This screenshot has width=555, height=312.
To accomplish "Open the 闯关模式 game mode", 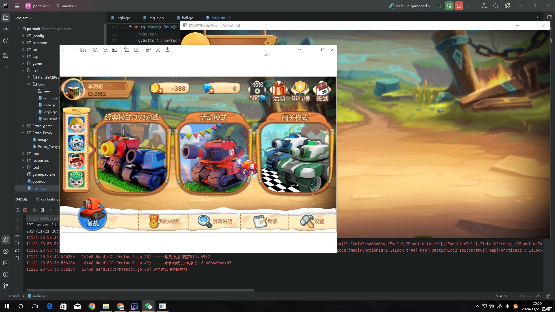I will point(295,152).
